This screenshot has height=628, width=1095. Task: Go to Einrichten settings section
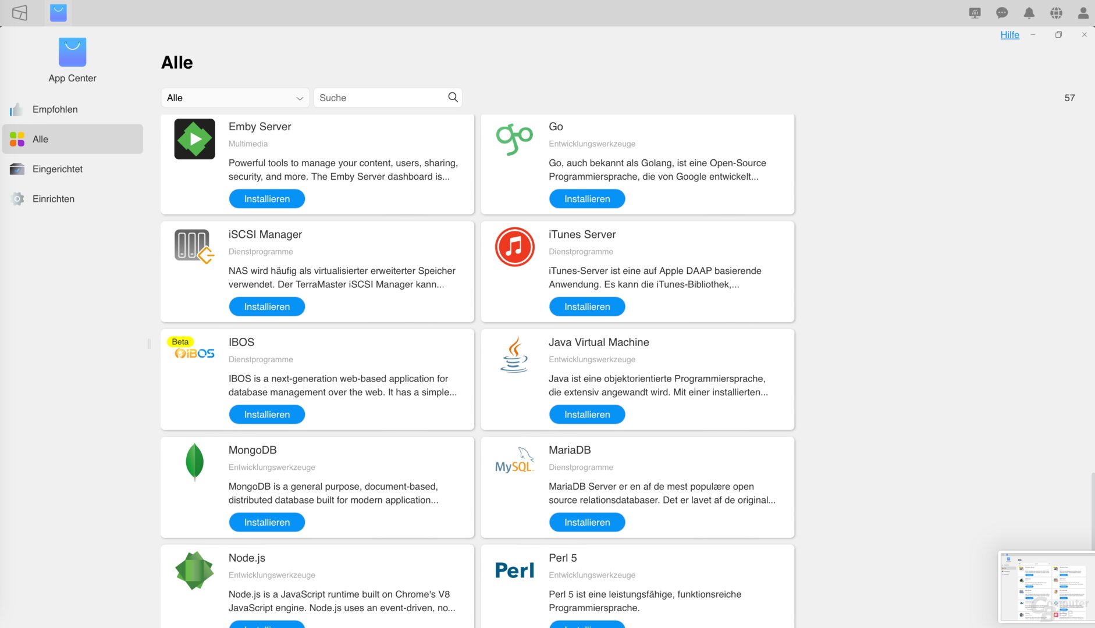pos(54,199)
